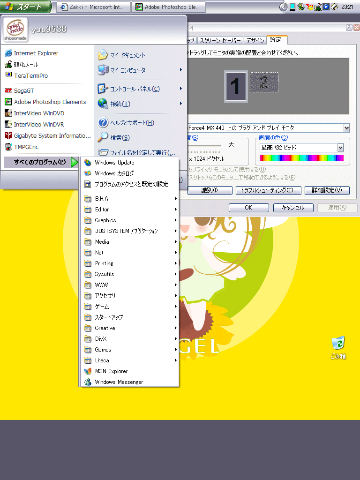This screenshot has height=480, width=360.
Task: Switch to the Design tab
Action: click(255, 40)
